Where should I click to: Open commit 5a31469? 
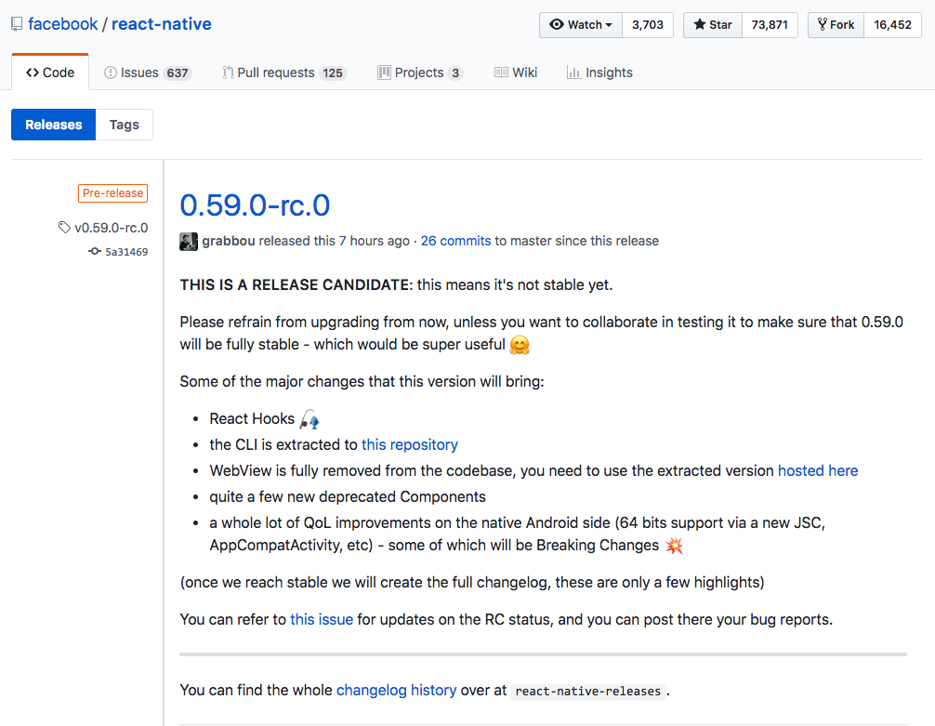[126, 252]
